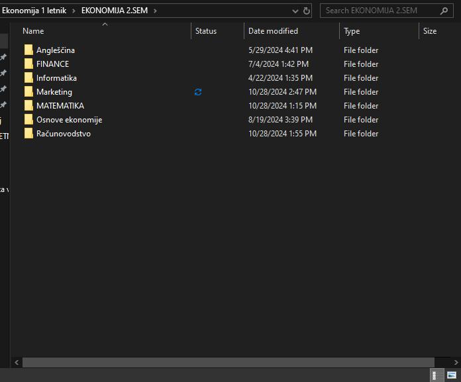Select the Osnove ekonomije folder

click(69, 120)
